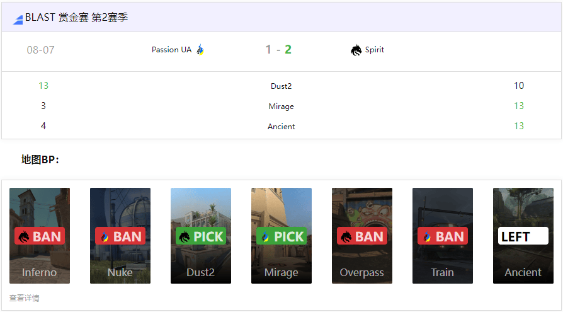
Task: Click the Passion UA team logo
Action: [x=200, y=50]
